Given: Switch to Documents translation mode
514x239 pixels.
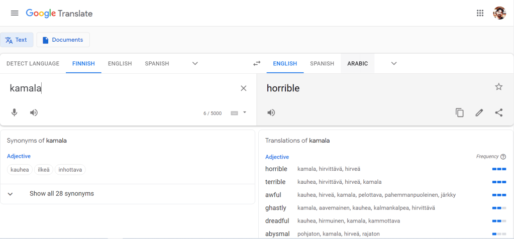Looking at the screenshot, I should [63, 40].
